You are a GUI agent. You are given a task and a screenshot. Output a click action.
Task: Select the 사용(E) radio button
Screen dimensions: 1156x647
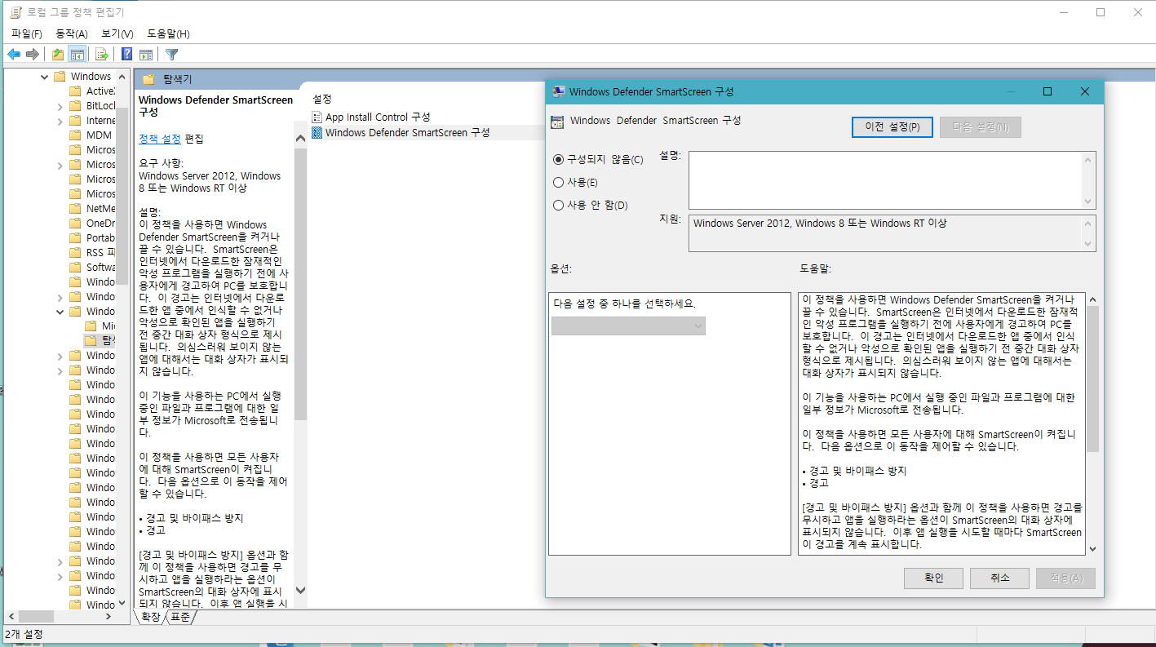[x=559, y=183]
